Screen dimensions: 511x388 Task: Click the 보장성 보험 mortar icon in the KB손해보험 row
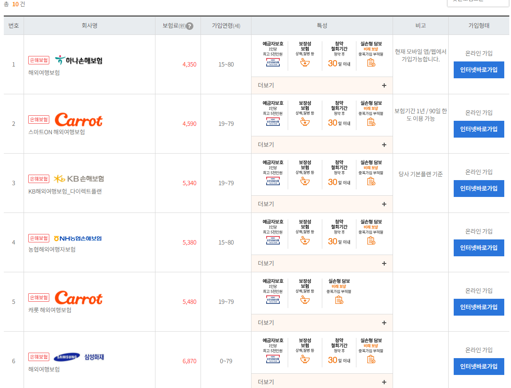[x=305, y=181]
